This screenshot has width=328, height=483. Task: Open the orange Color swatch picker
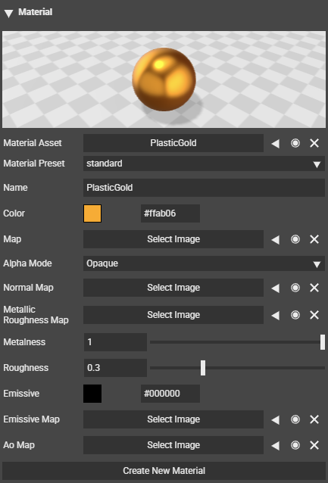[92, 213]
